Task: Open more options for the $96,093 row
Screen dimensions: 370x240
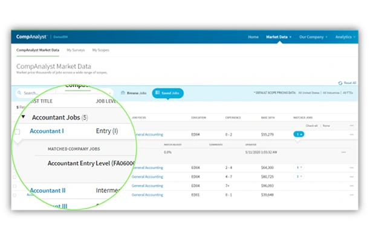Action: tap(352, 186)
